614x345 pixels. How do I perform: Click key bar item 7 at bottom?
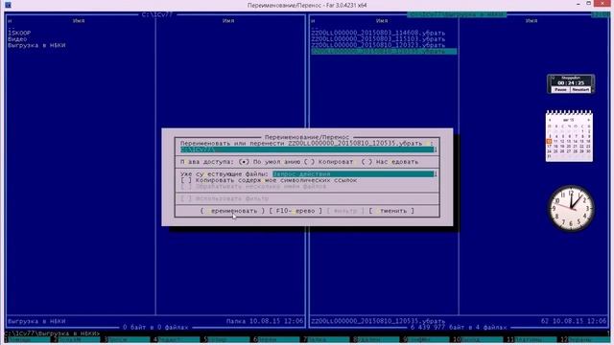(326, 339)
